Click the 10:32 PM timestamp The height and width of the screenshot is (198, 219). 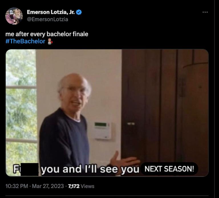click(17, 186)
